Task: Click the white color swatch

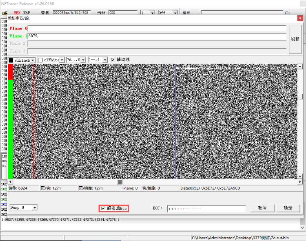Action: (40, 60)
